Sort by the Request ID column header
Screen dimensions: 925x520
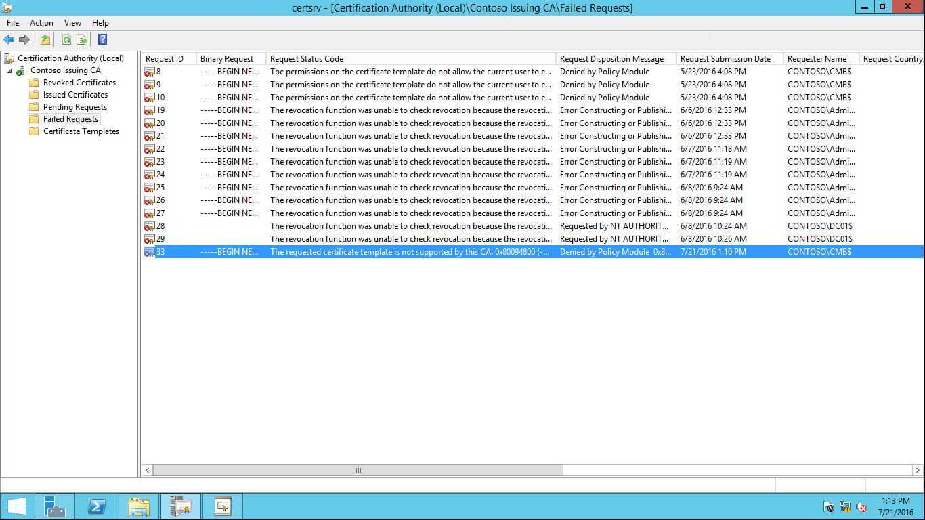pyautogui.click(x=169, y=59)
